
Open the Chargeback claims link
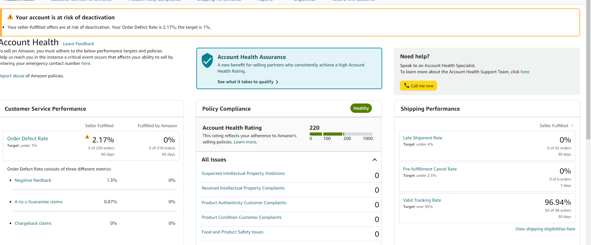pyautogui.click(x=33, y=223)
